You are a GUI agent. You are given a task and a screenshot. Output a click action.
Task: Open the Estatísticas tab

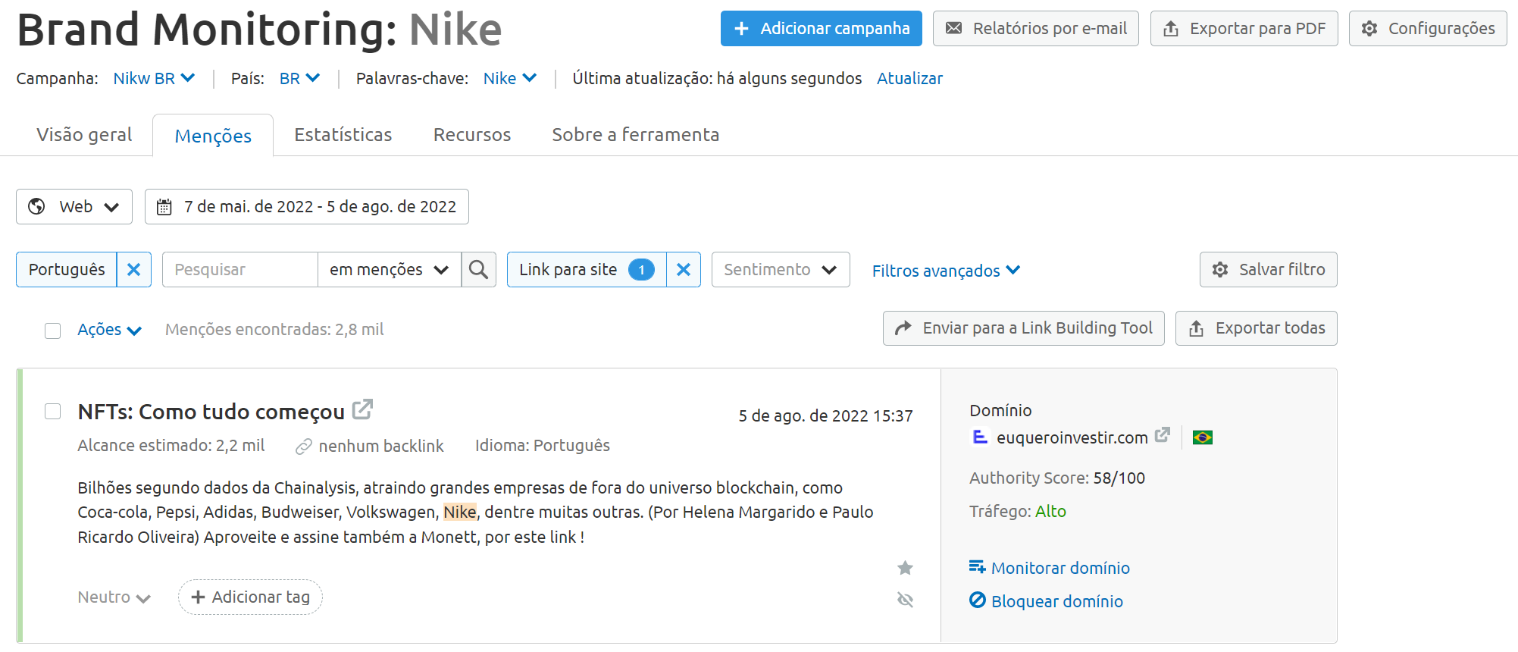tap(343, 135)
